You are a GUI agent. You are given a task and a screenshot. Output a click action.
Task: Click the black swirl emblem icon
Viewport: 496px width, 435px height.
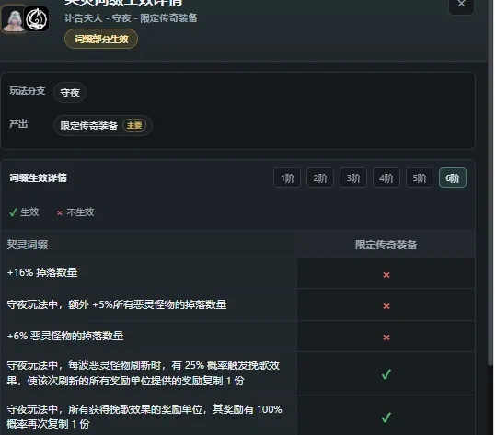37,19
